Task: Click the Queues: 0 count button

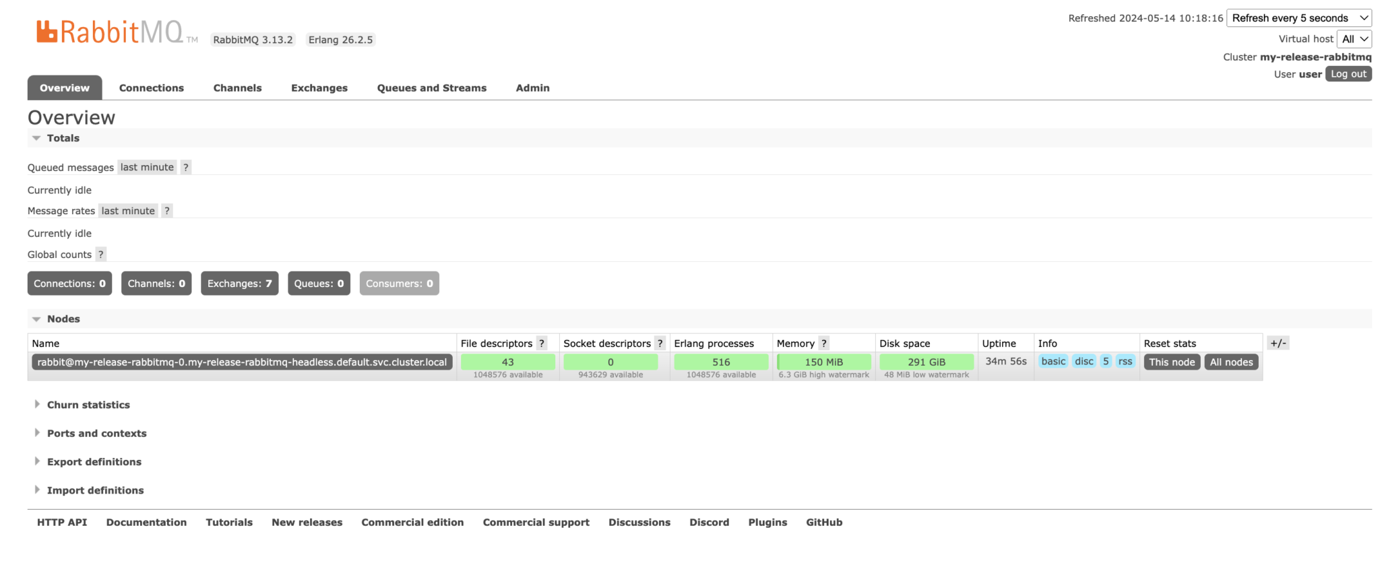Action: coord(319,283)
